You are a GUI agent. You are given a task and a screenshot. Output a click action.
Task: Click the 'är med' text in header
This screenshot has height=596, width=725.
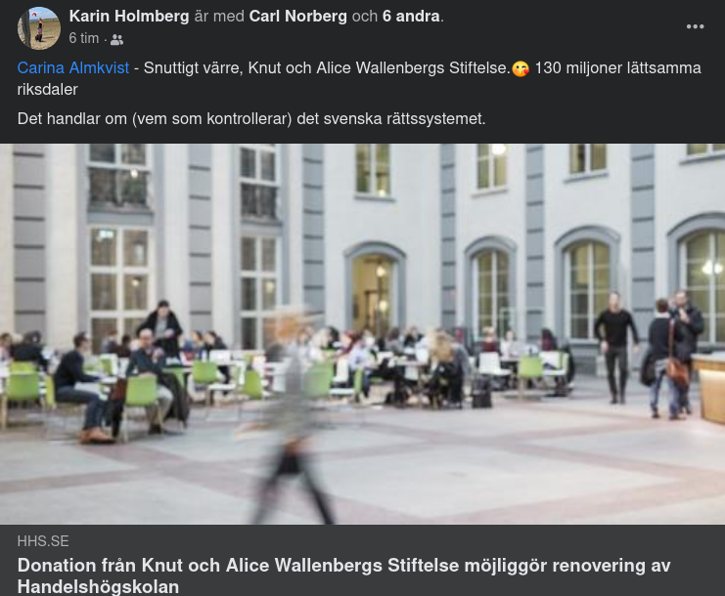219,17
